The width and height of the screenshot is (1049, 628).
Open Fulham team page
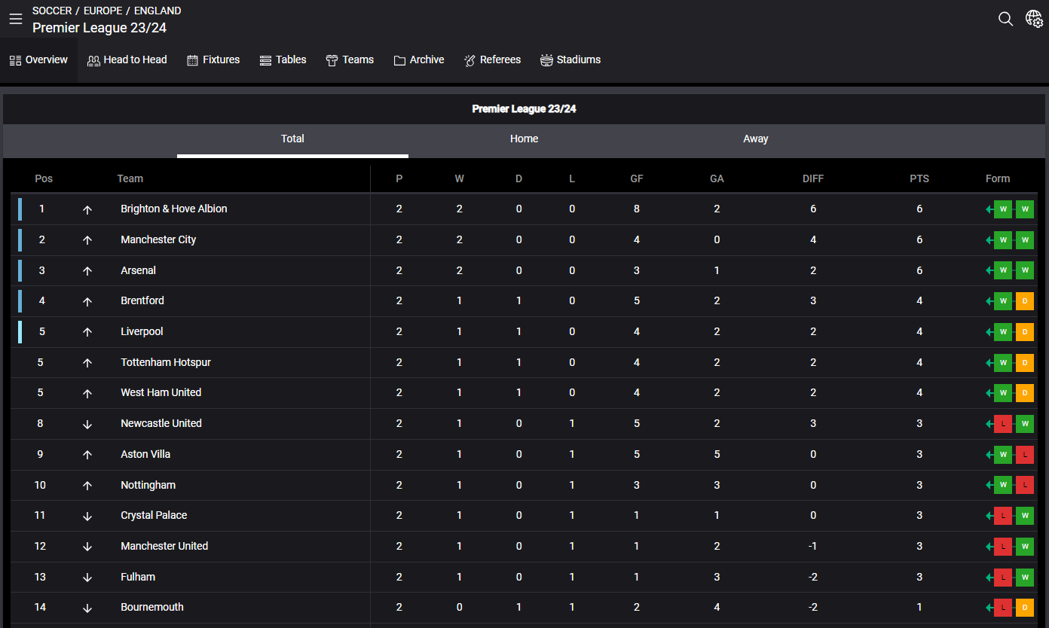coord(138,577)
